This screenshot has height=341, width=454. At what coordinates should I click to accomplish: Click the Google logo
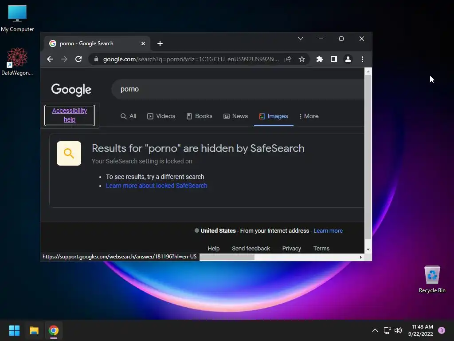point(71,90)
